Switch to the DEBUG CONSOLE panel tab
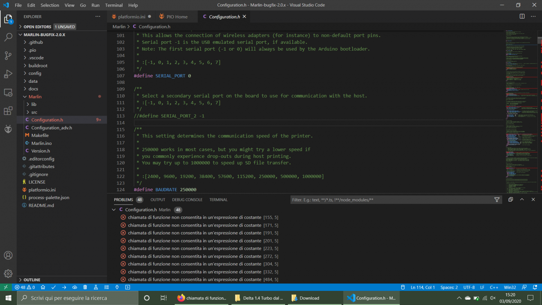Viewport: 542px width, 305px height. tap(187, 199)
